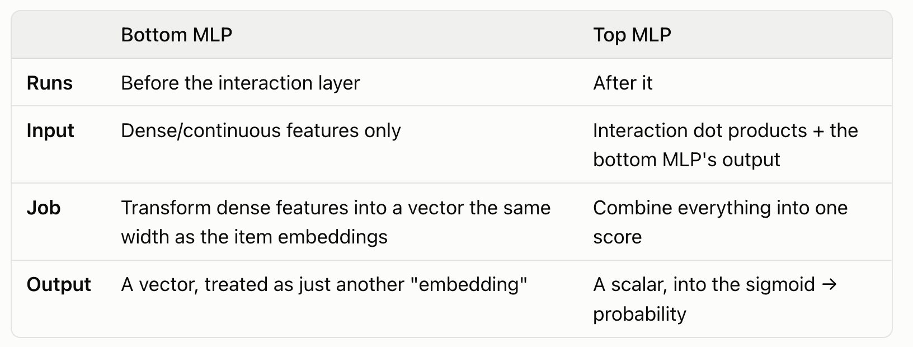Click the text 'bottom MLP's output'

click(686, 160)
